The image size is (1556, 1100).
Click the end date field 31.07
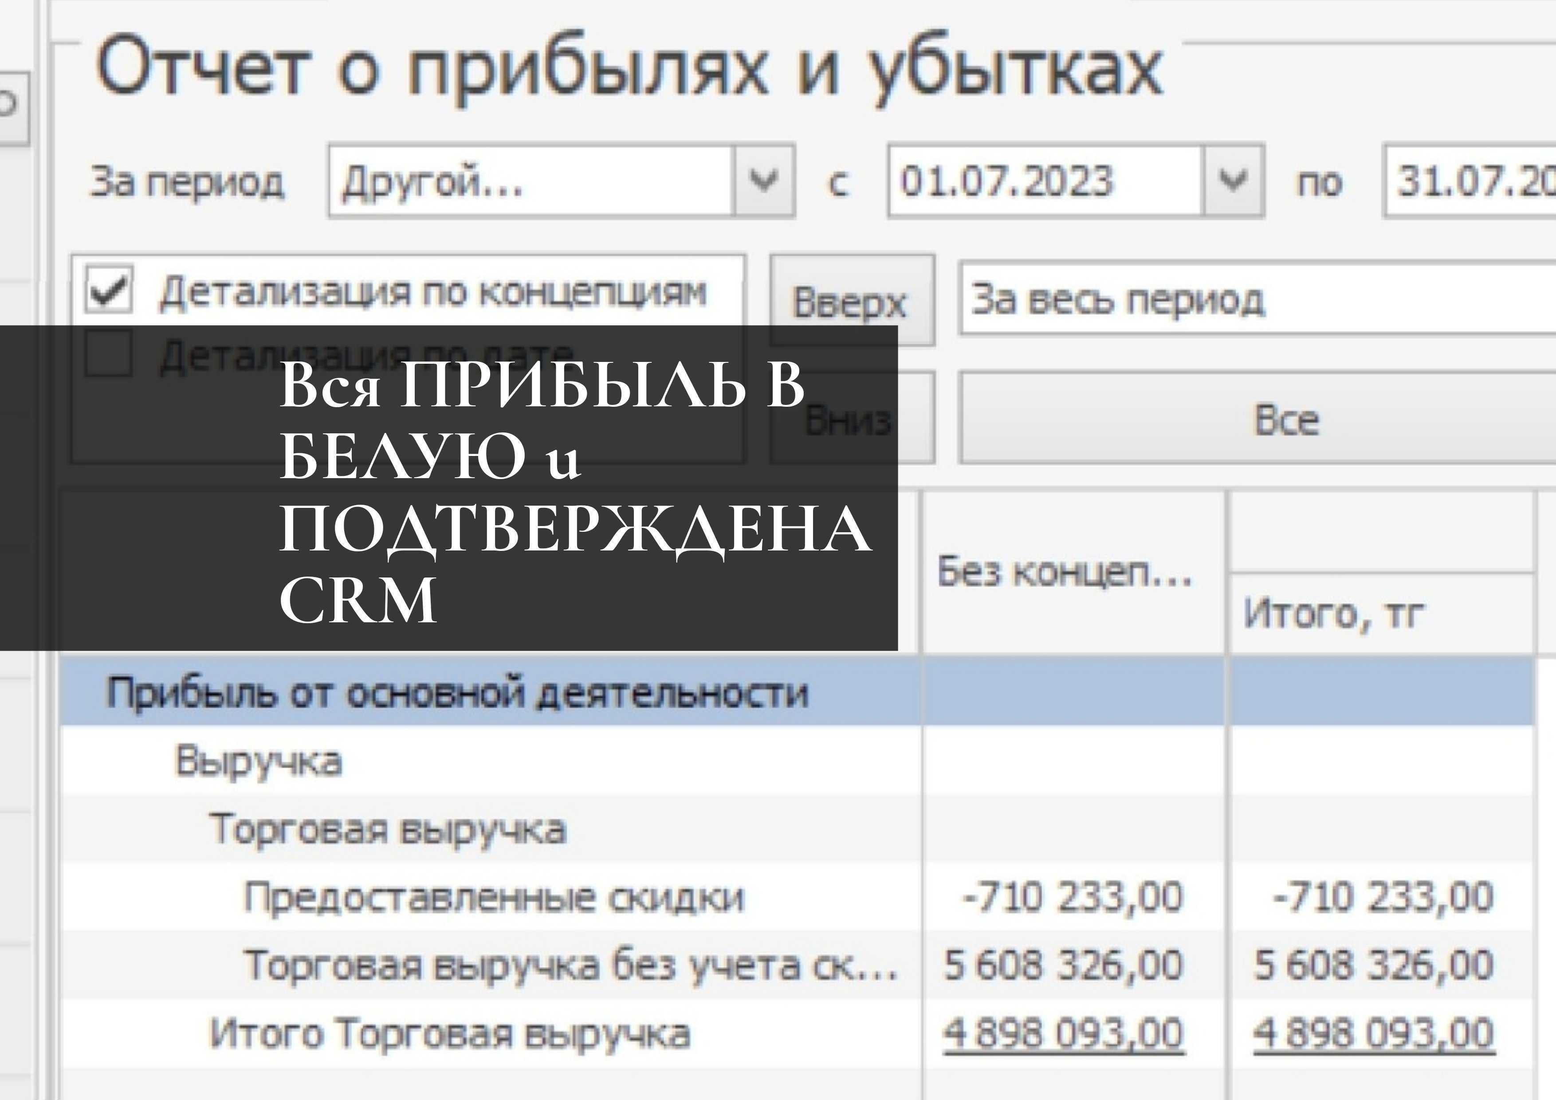point(1469,181)
